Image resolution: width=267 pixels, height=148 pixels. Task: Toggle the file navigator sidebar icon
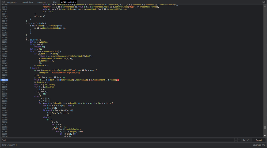(3, 2)
